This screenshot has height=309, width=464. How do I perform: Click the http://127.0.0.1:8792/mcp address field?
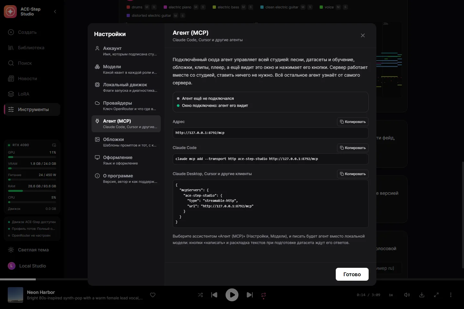(270, 133)
